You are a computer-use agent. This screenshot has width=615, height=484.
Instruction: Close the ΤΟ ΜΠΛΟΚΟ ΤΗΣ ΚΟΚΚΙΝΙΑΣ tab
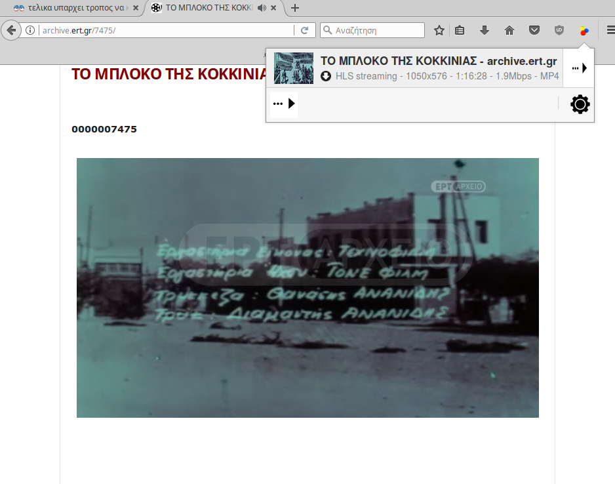tap(273, 8)
